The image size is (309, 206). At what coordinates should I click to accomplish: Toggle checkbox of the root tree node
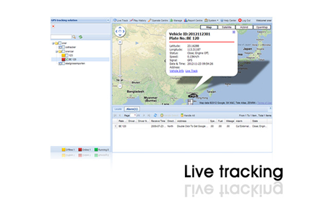tap(60, 43)
